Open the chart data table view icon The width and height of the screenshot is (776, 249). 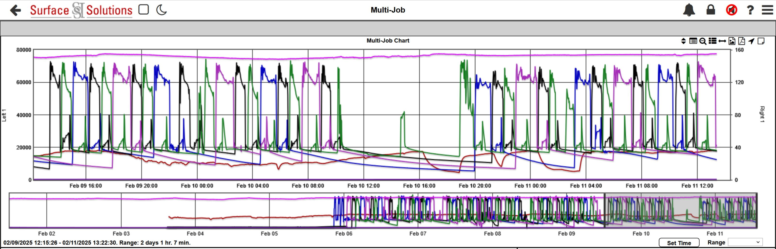click(693, 41)
